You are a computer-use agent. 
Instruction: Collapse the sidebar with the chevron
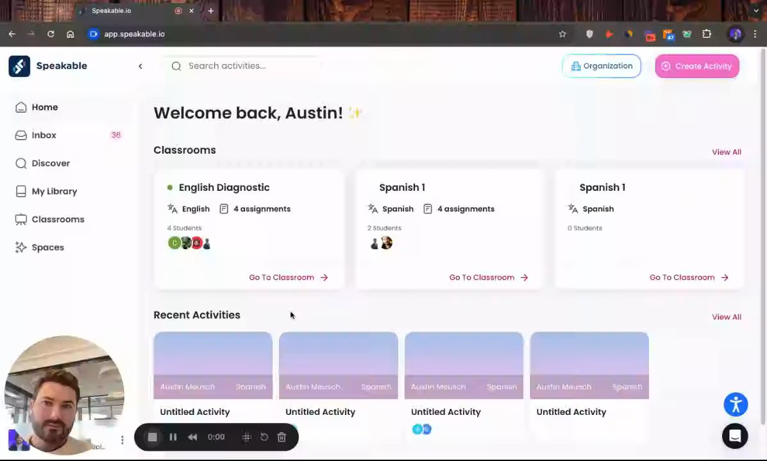[x=140, y=66]
